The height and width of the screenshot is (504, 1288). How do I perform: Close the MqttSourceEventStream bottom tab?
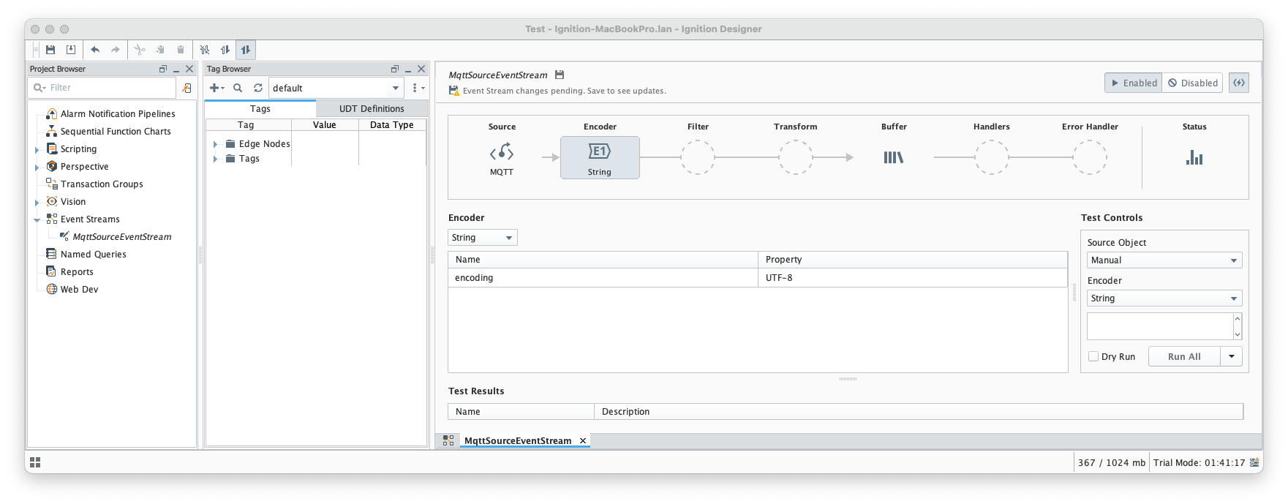(583, 441)
